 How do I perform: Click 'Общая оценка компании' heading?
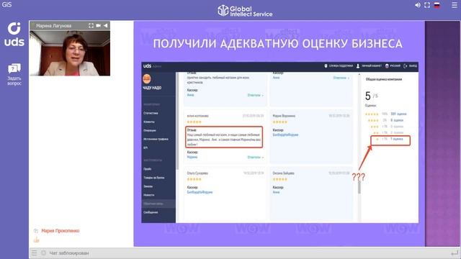tap(384, 79)
